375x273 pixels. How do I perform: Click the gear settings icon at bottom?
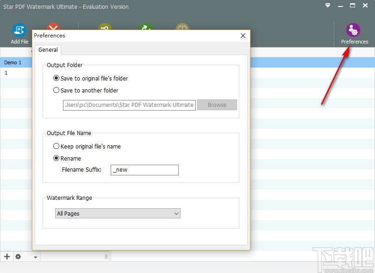18,256
